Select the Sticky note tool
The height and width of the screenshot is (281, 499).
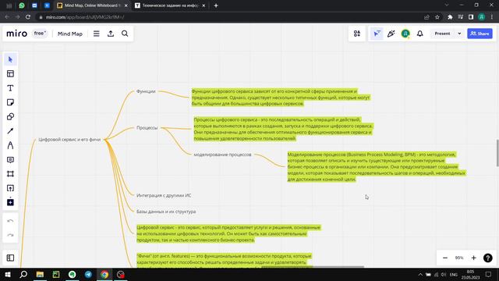10,102
